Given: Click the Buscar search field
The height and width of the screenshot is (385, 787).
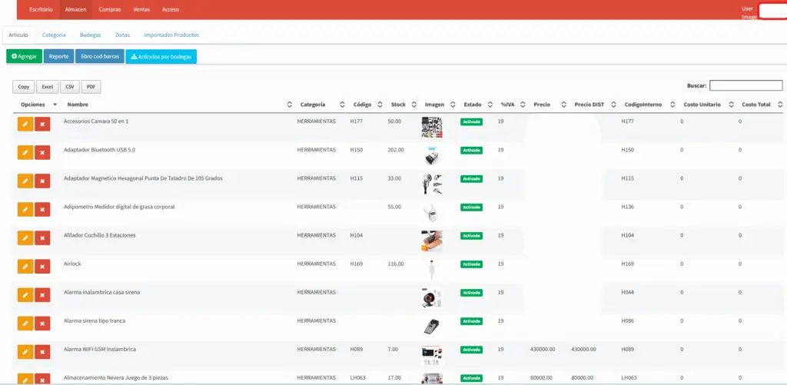Looking at the screenshot, I should pos(745,85).
